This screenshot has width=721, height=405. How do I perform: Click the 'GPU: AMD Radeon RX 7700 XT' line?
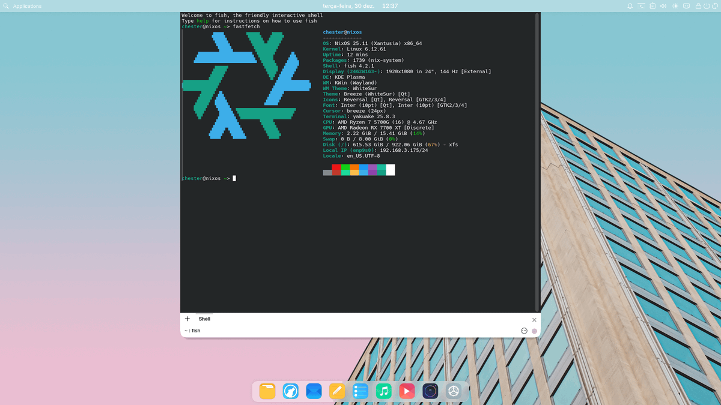[x=379, y=128]
